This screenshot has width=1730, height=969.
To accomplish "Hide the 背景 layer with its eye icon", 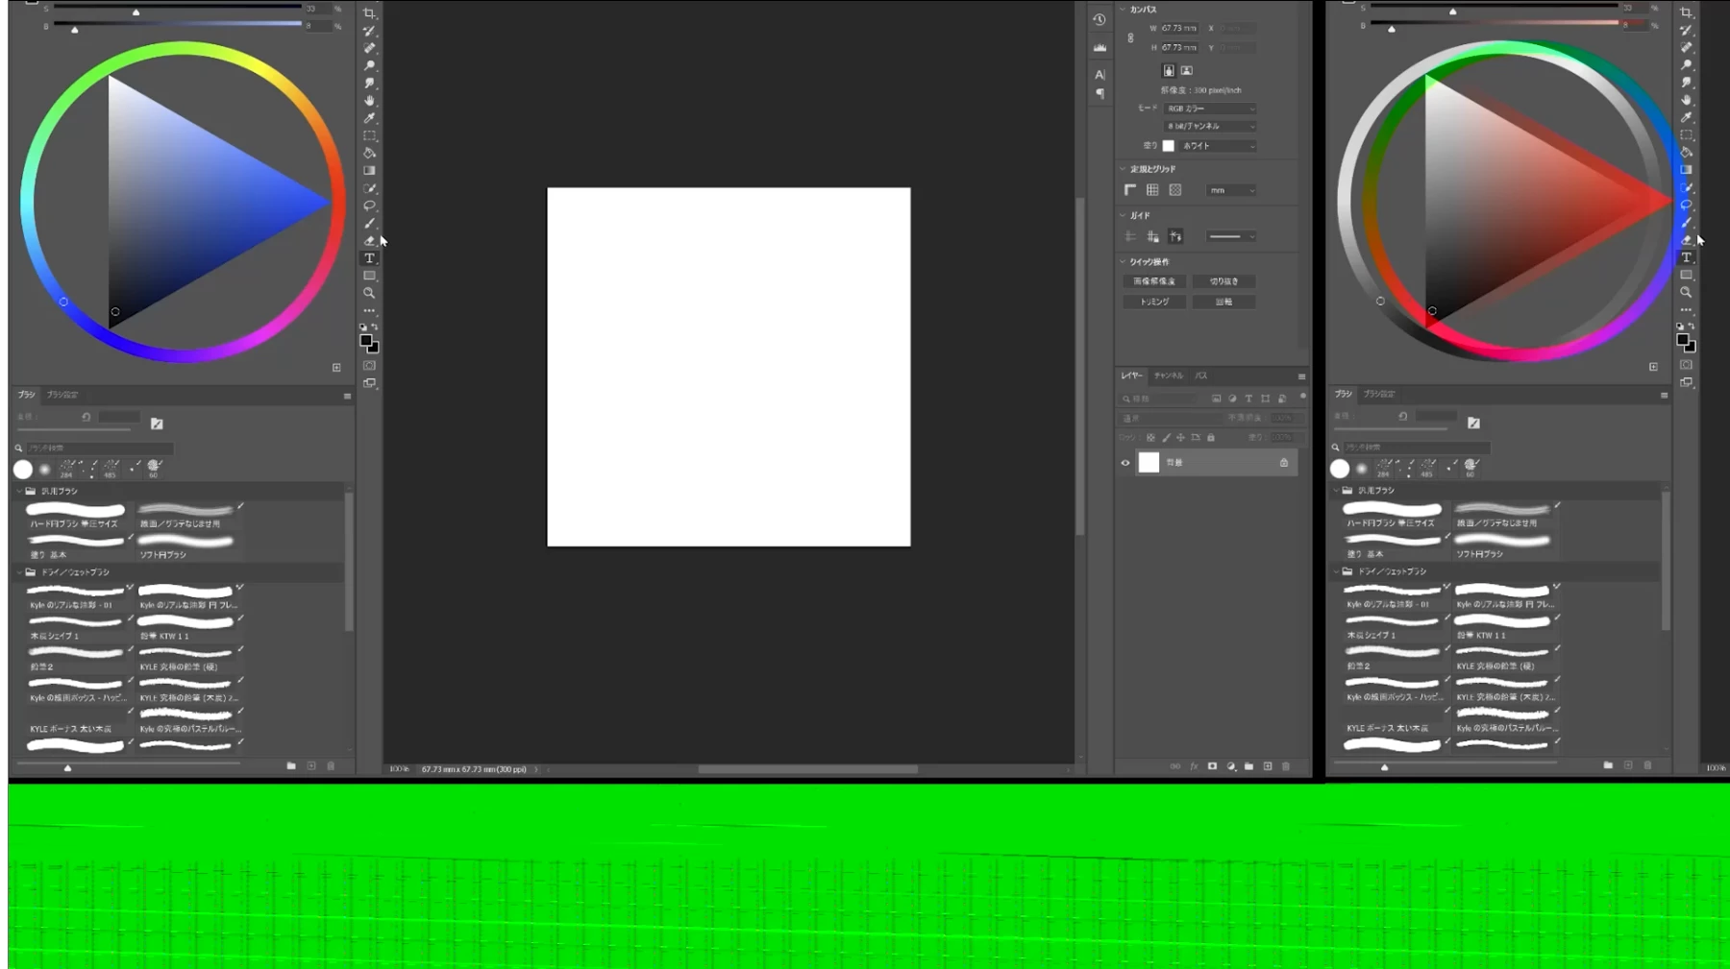I will click(1125, 463).
